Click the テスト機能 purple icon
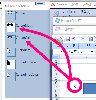Viewport: 96px width, 100px height. [58, 29]
